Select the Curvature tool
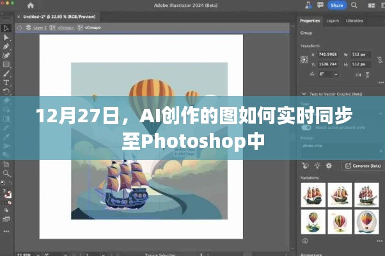Image resolution: width=385 pixels, height=256 pixels. pos(6,56)
